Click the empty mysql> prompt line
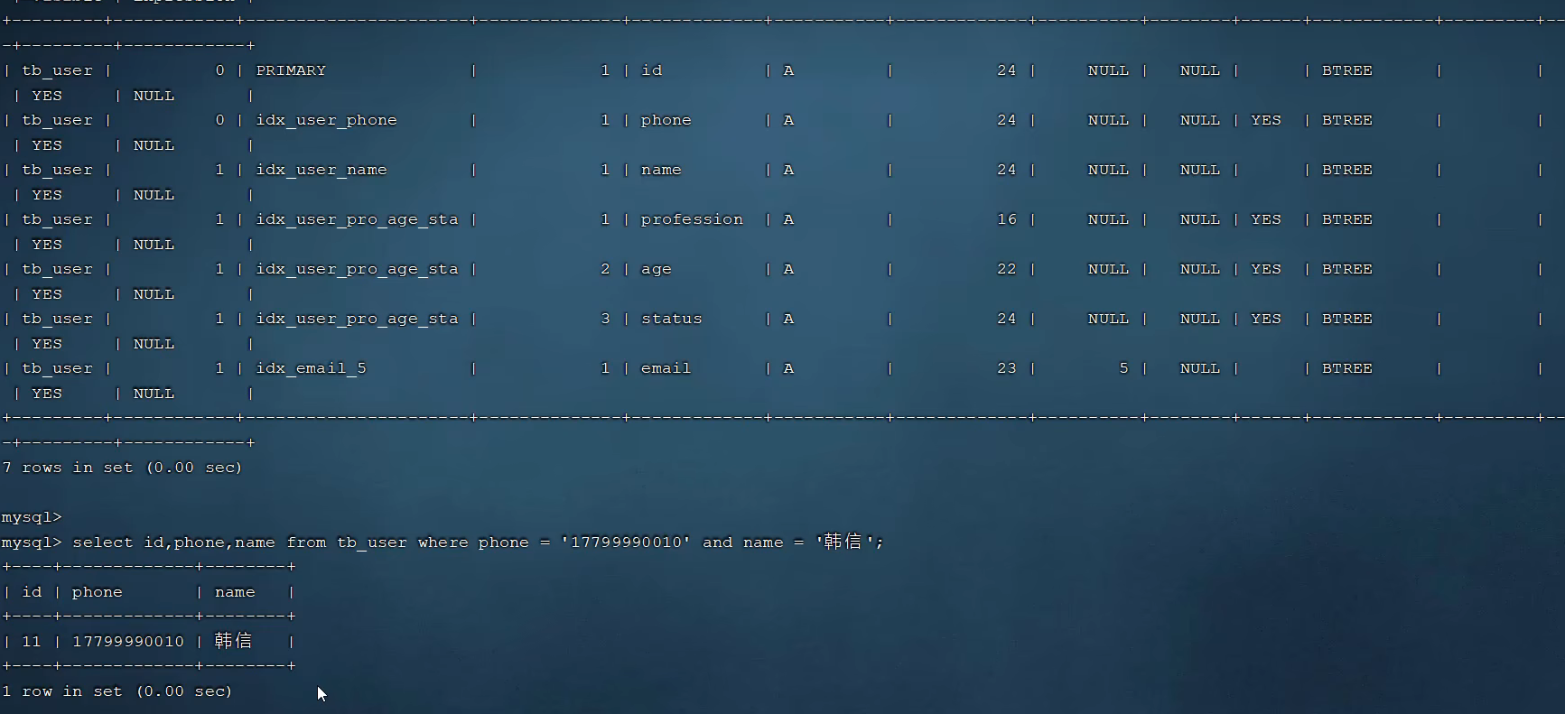 pyautogui.click(x=32, y=517)
